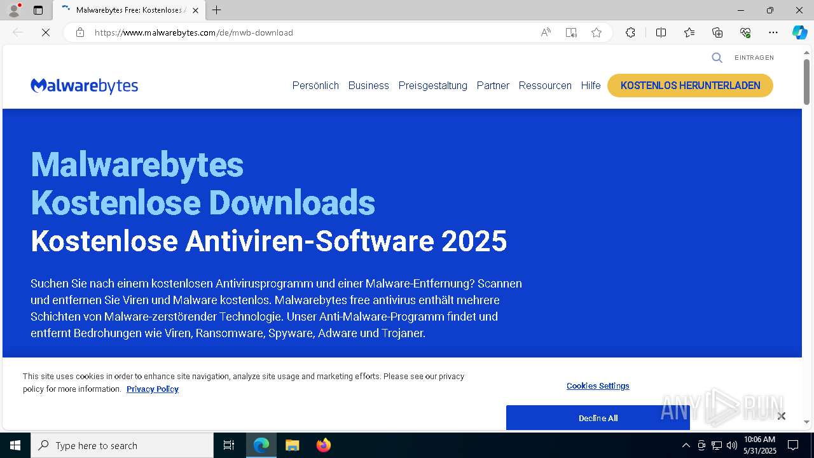The image size is (814, 458).
Task: Open network status tray icon
Action: click(x=717, y=445)
